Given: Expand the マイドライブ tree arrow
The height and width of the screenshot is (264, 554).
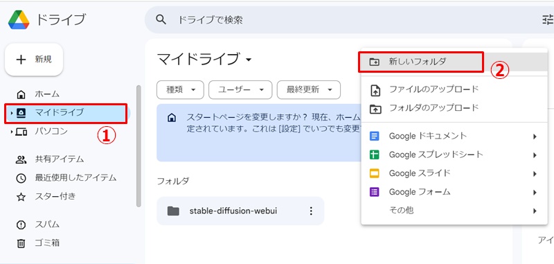Looking at the screenshot, I should point(12,113).
